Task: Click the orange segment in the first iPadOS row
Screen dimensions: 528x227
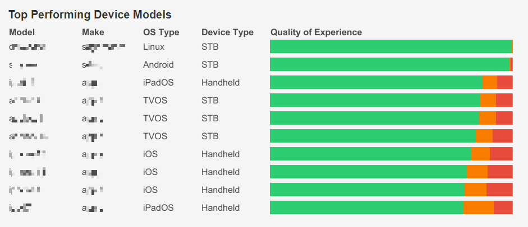Action: pos(490,82)
